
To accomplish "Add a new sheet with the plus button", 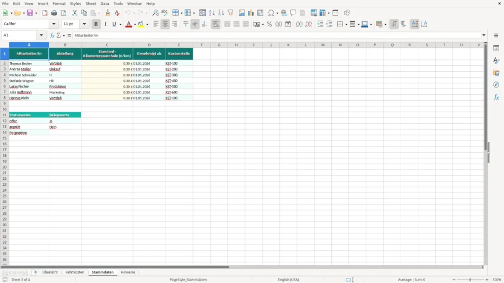I will tap(35, 272).
